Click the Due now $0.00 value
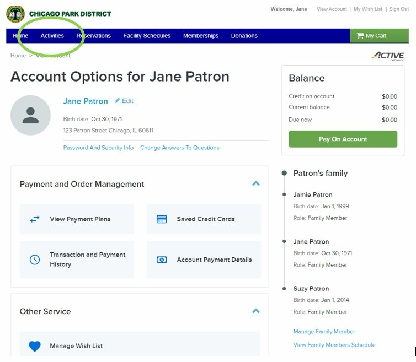Screen dimensions: 416x362 (x=390, y=120)
